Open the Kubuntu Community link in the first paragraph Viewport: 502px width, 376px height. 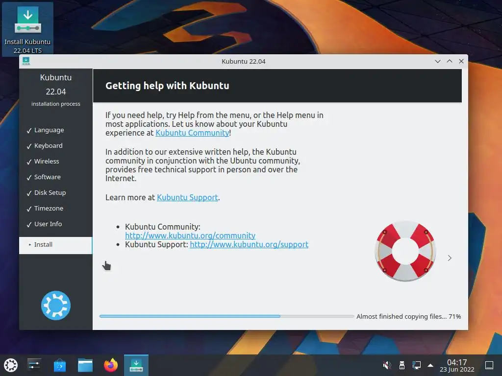[x=192, y=133]
